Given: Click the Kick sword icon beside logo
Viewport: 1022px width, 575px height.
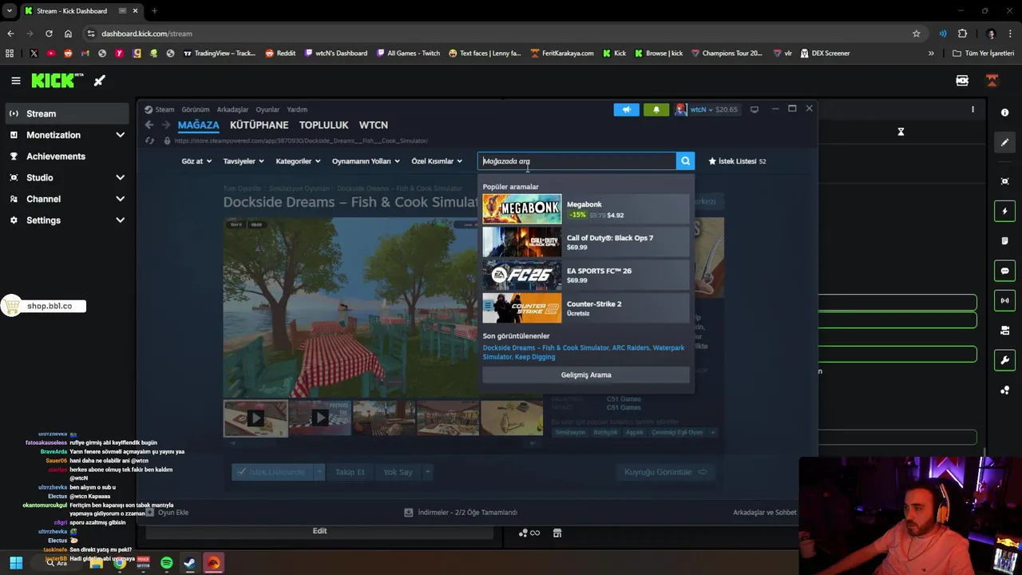Looking at the screenshot, I should pyautogui.click(x=100, y=81).
